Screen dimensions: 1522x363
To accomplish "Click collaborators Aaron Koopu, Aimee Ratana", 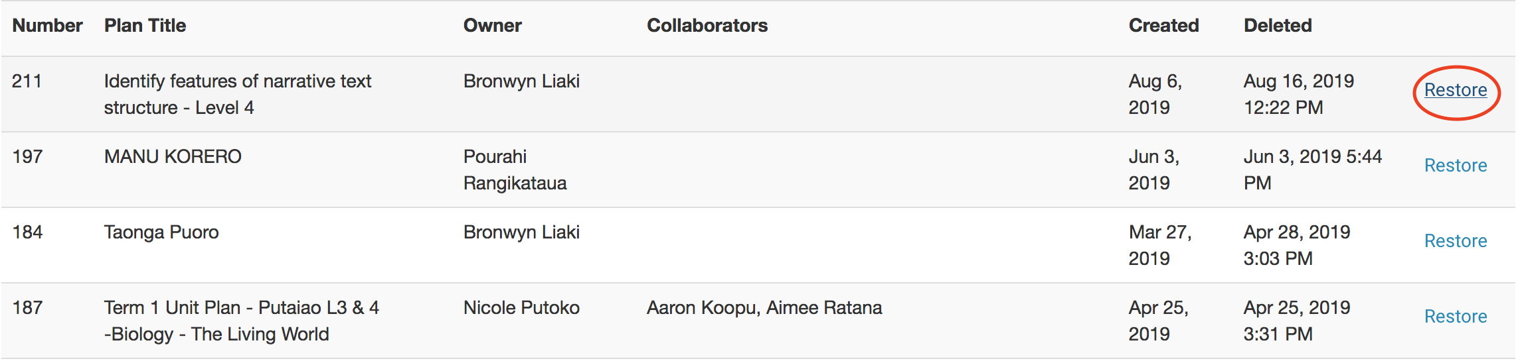I will (x=764, y=307).
